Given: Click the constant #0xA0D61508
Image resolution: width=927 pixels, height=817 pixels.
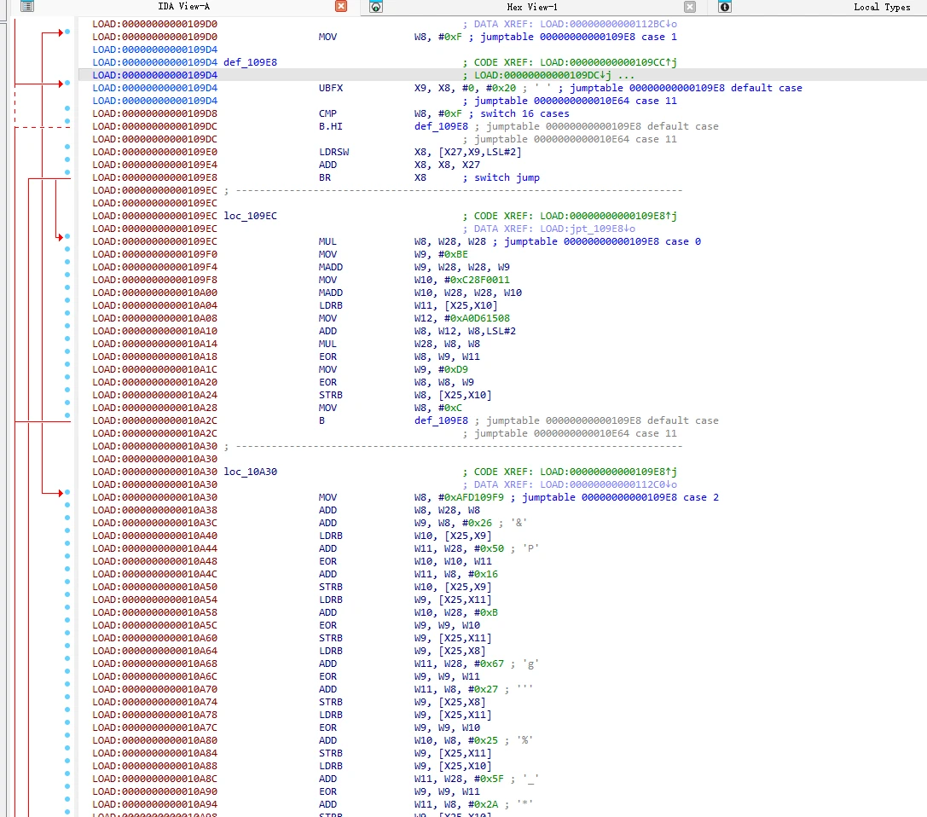Looking at the screenshot, I should tap(477, 319).
